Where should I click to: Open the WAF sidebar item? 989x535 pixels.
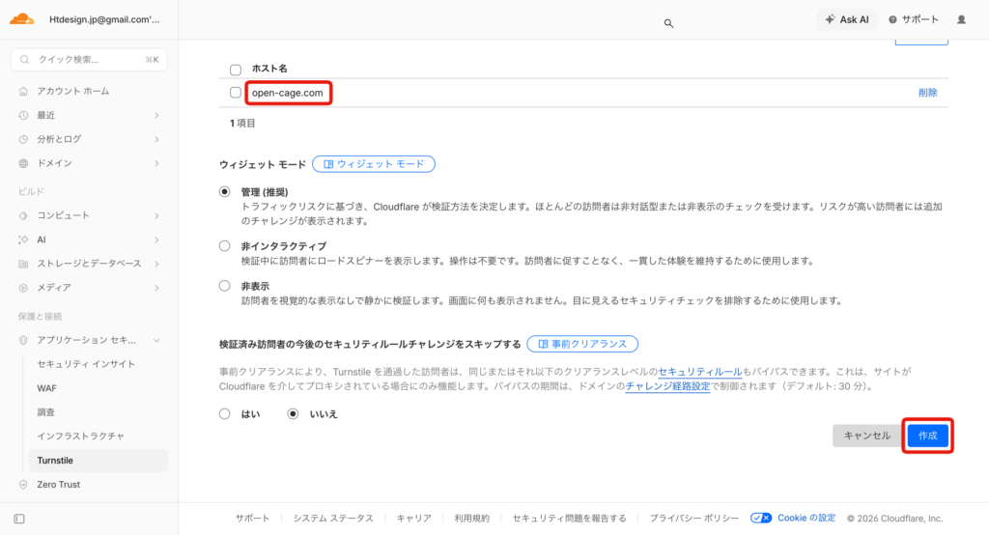pyautogui.click(x=47, y=388)
